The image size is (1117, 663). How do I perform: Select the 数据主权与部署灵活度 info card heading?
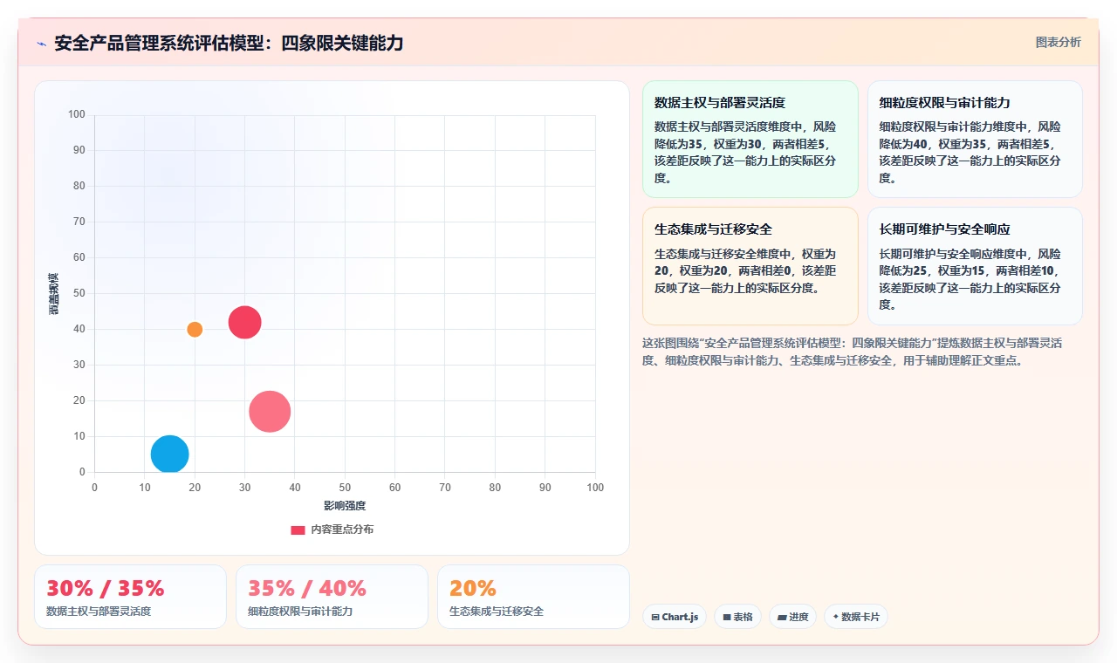tap(720, 102)
